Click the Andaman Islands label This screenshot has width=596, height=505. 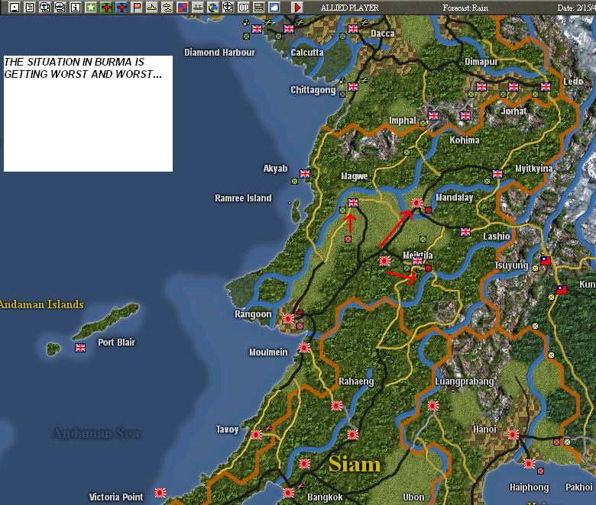[x=41, y=304]
